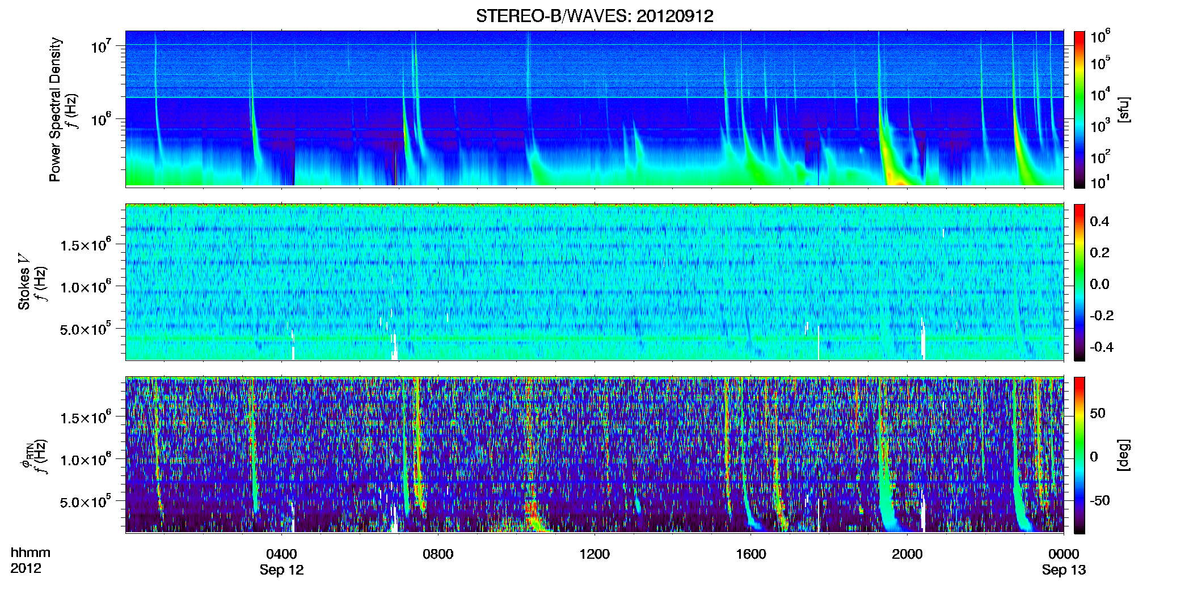Image resolution: width=1189 pixels, height=612 pixels.
Task: Click the [sfu] unit label
Action: click(x=1124, y=109)
